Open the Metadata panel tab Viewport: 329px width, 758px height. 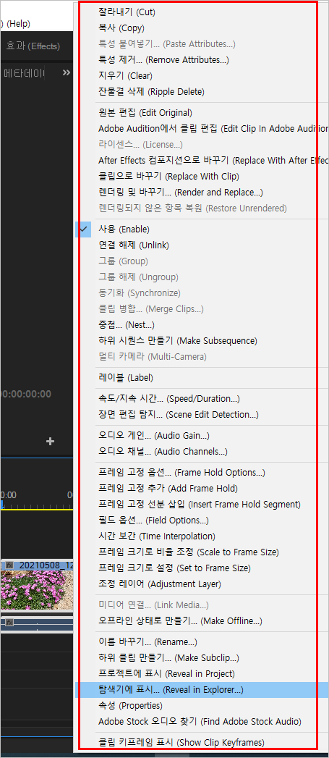click(x=24, y=73)
